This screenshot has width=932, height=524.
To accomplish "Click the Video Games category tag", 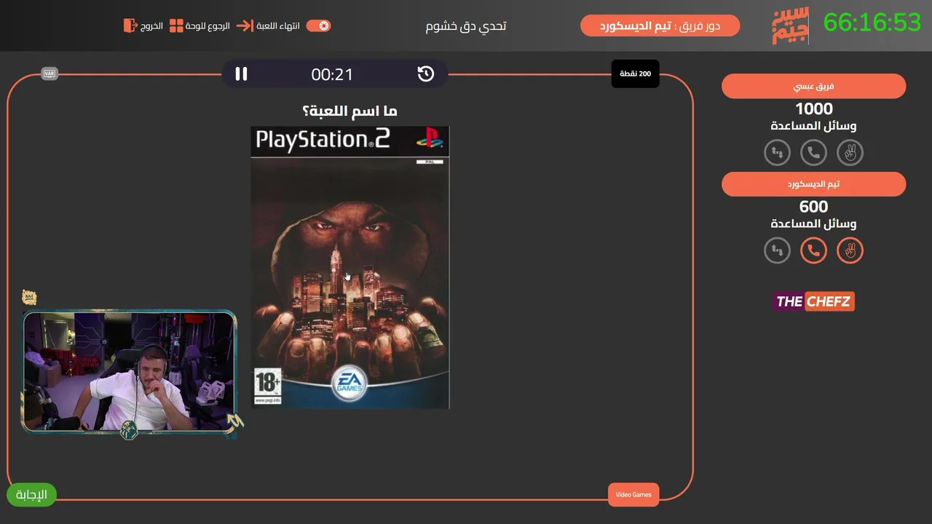I will click(633, 495).
